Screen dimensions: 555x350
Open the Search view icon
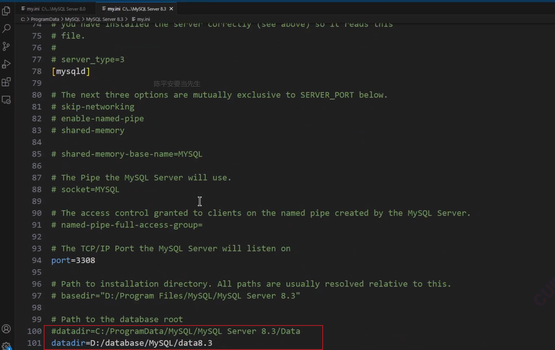[6, 28]
